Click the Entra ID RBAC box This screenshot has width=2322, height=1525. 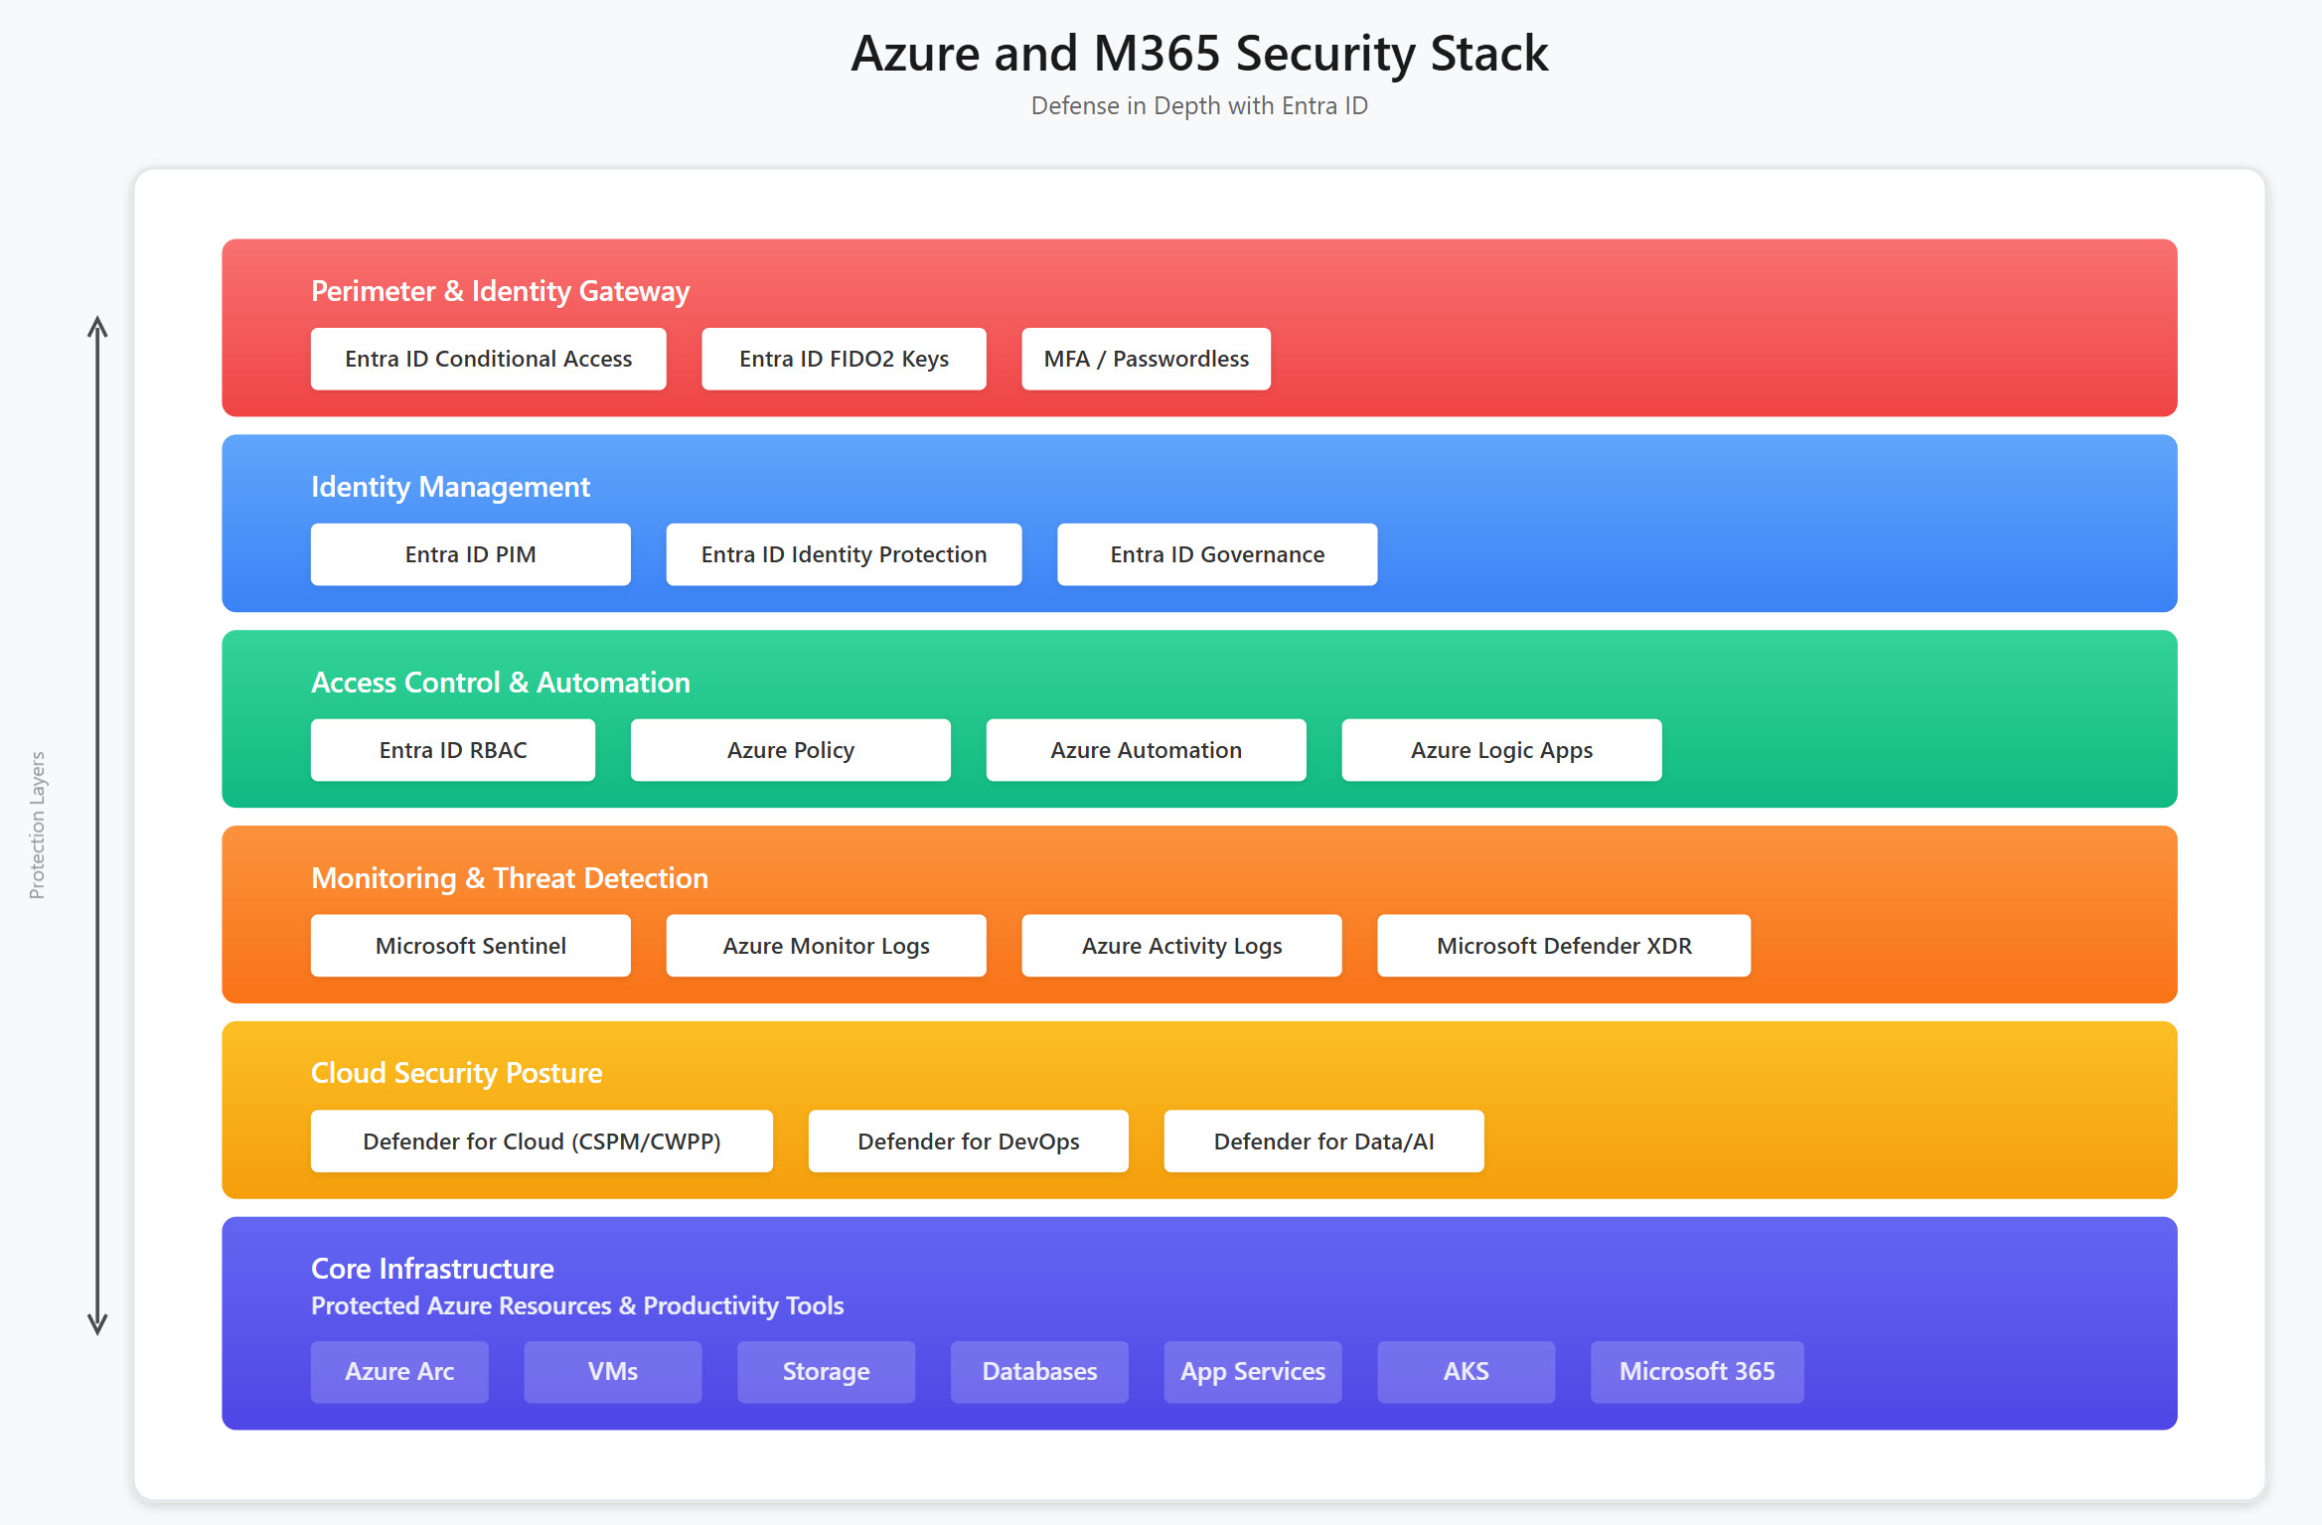453,750
